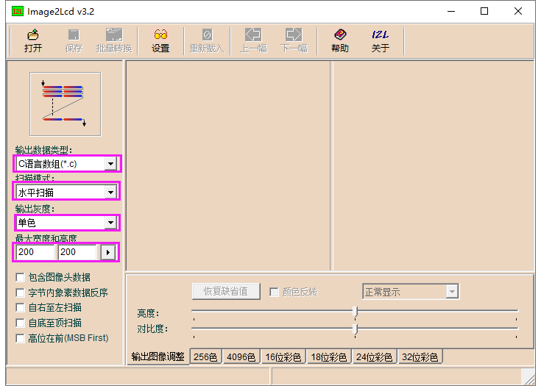This screenshot has width=541, height=391.
Task: Click the maximum width input field
Action: click(35, 252)
